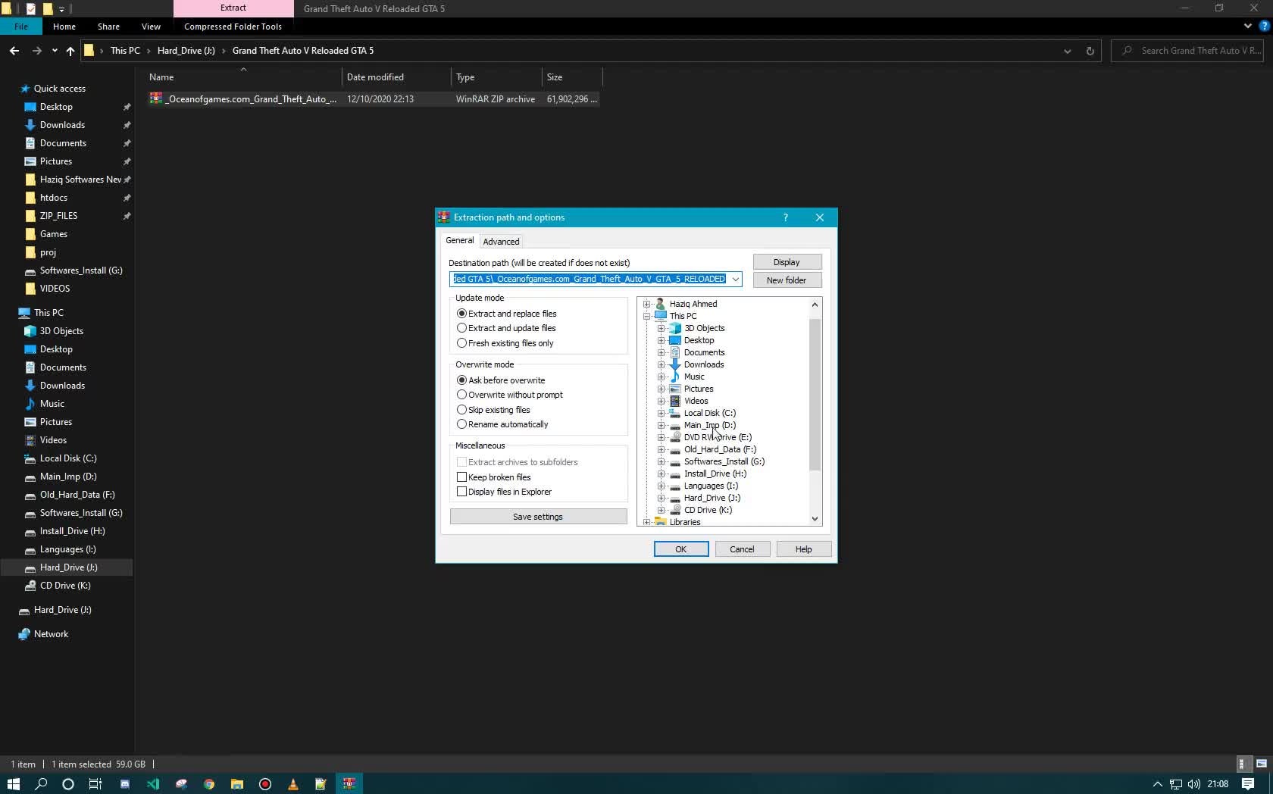This screenshot has width=1273, height=794.
Task: Expand Libraries node in dialog tree
Action: click(646, 522)
